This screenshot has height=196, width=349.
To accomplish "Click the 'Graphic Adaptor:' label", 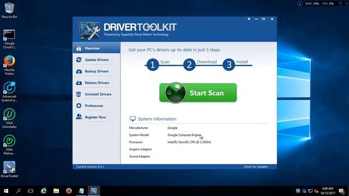I will click(141, 149).
